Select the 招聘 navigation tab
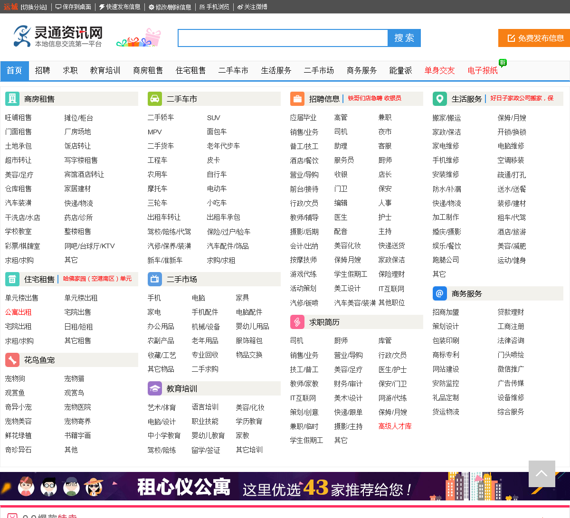Image resolution: width=570 pixels, height=518 pixels. pyautogui.click(x=42, y=71)
